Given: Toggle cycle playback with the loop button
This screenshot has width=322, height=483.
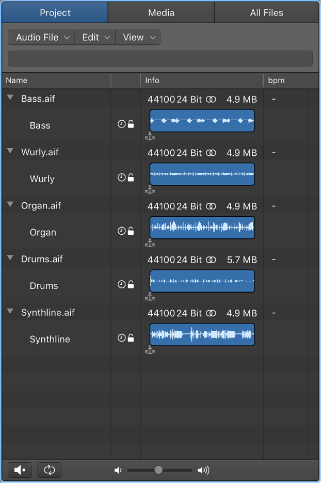Looking at the screenshot, I should [x=49, y=470].
